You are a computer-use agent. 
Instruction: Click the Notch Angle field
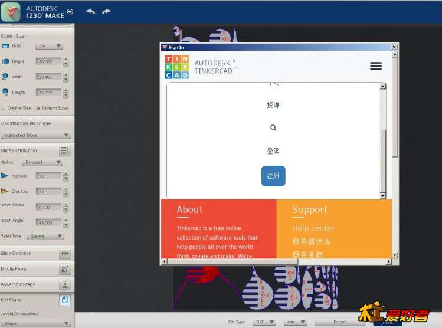coord(48,222)
